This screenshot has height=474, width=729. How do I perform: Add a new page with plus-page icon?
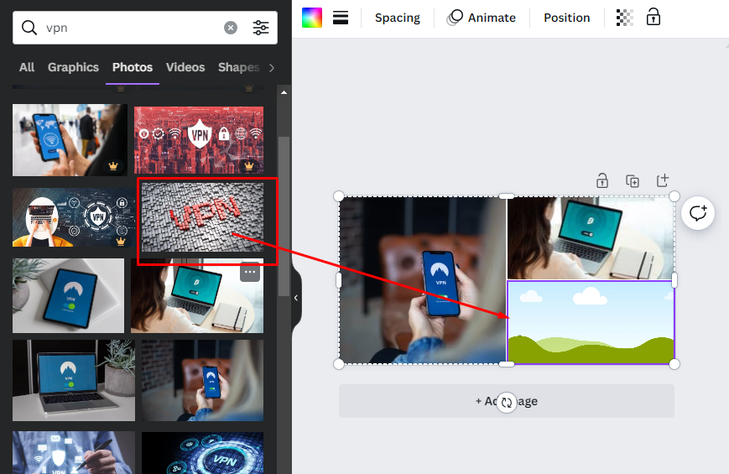[x=663, y=180]
